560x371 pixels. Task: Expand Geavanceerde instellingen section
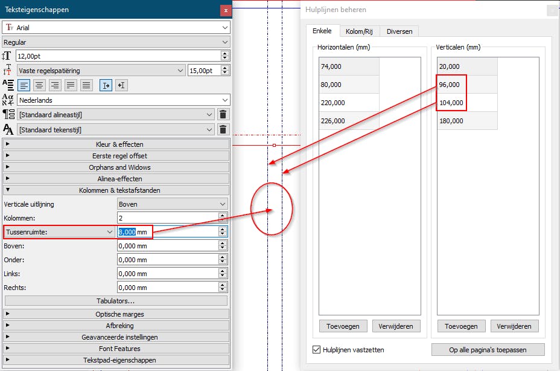(x=116, y=337)
